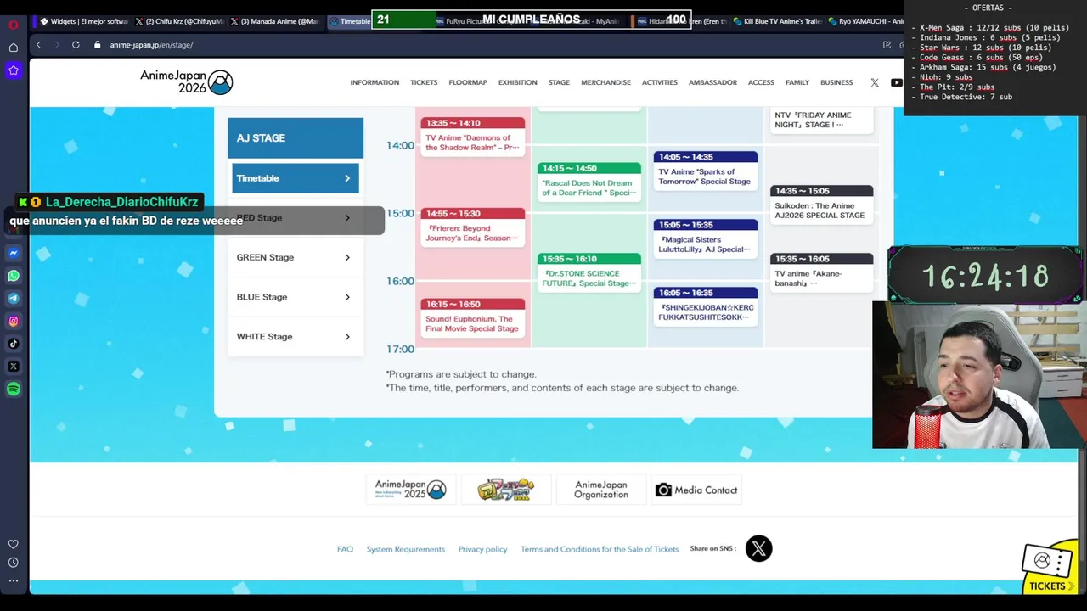The width and height of the screenshot is (1087, 611).
Task: Open the AnimeJapan 2025 banner
Action: [x=411, y=490]
